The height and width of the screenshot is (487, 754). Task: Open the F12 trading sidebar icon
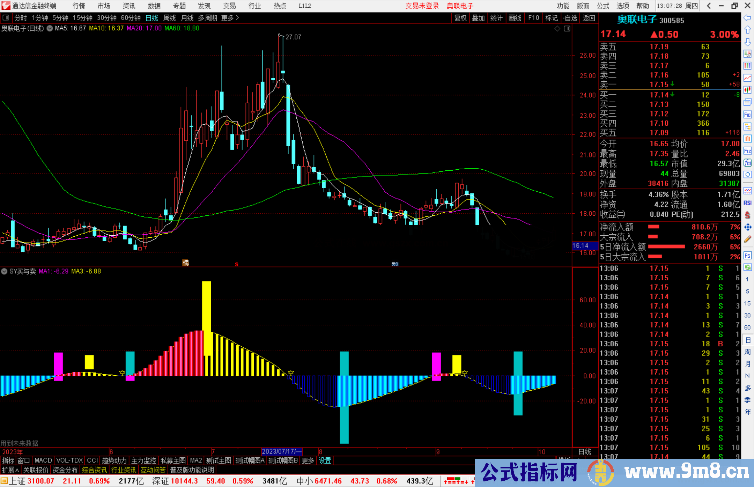click(x=747, y=151)
